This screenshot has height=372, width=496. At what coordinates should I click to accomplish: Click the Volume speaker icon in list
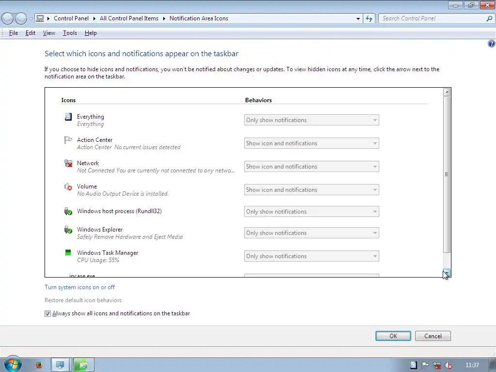(68, 186)
